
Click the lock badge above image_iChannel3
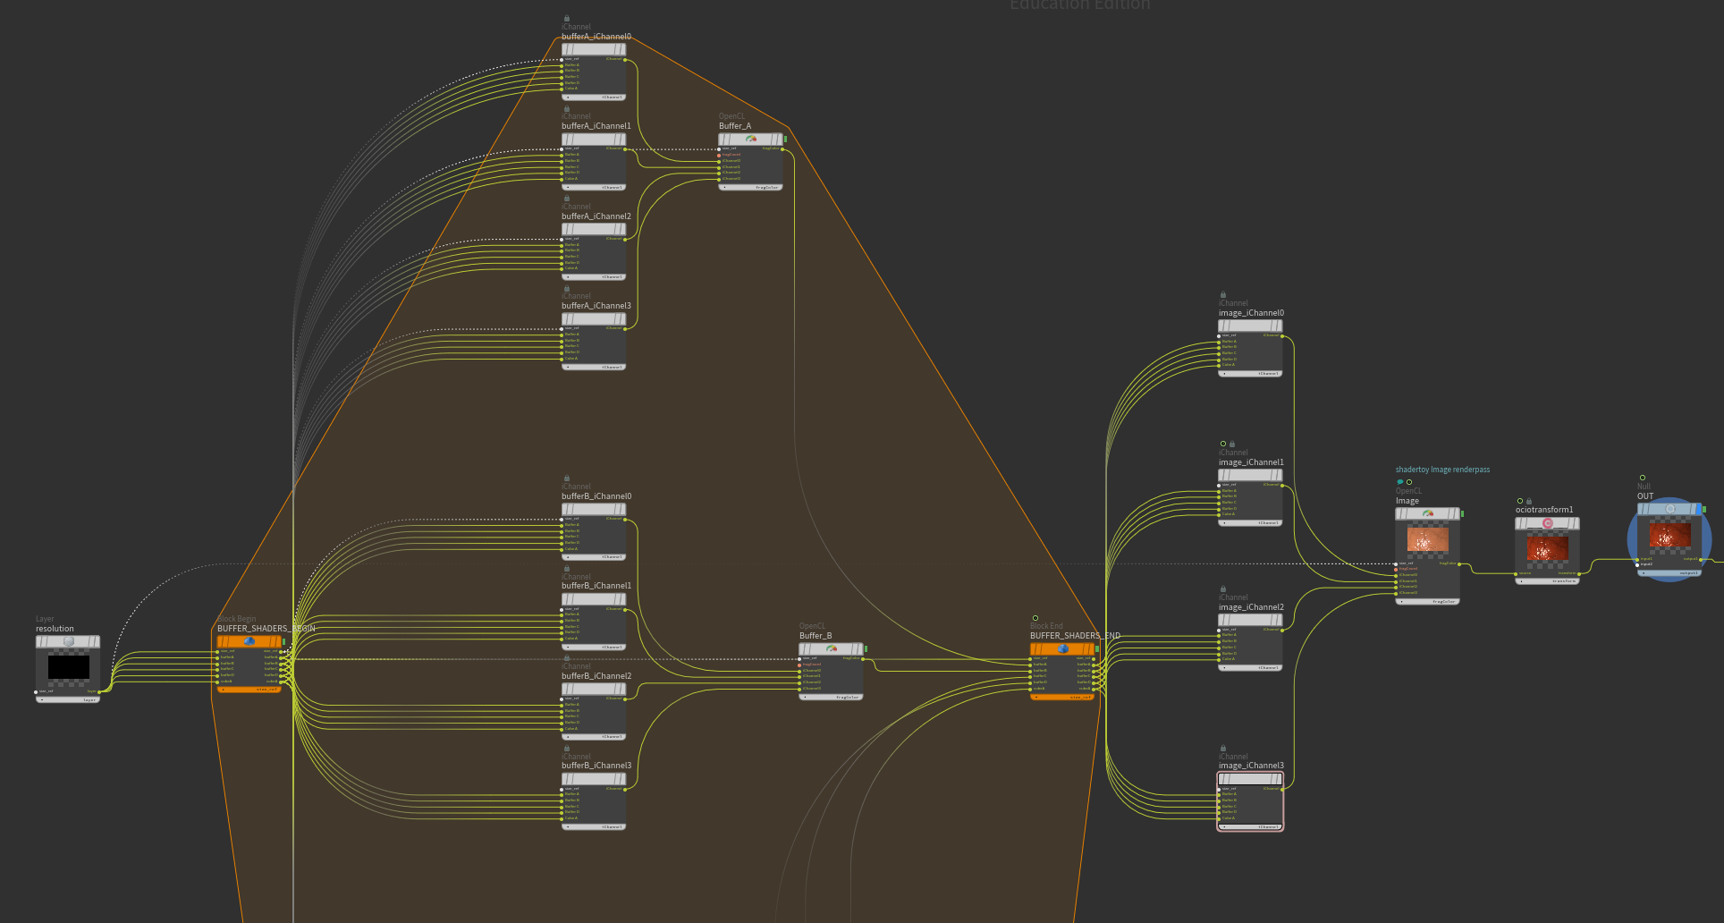point(1223,749)
